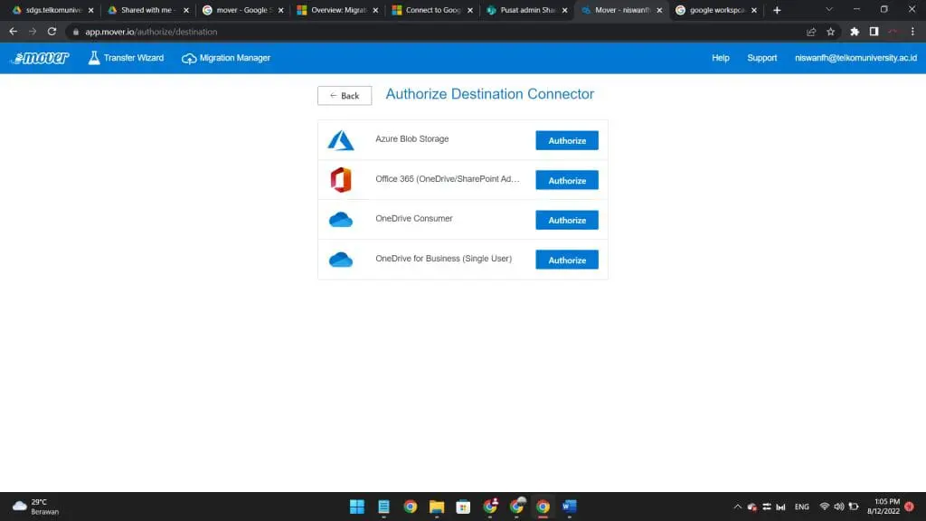This screenshot has width=926, height=521.
Task: Open the Windows Start menu
Action: coord(356,507)
